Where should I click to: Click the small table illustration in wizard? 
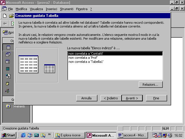(49, 69)
